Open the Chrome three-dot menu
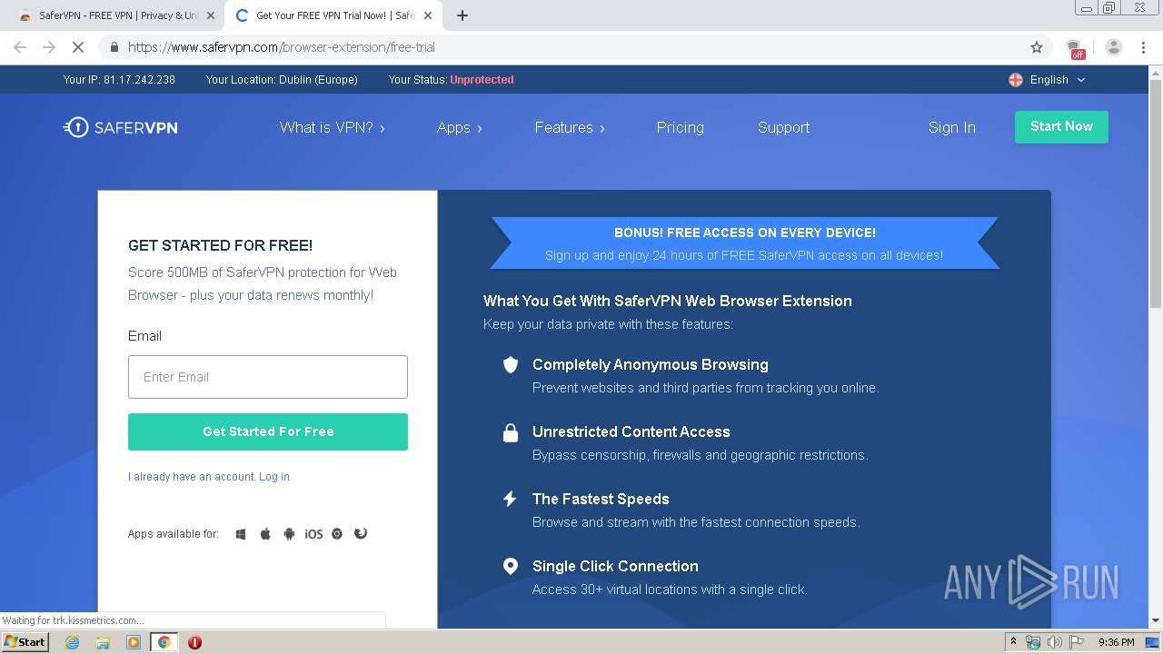 coord(1143,47)
